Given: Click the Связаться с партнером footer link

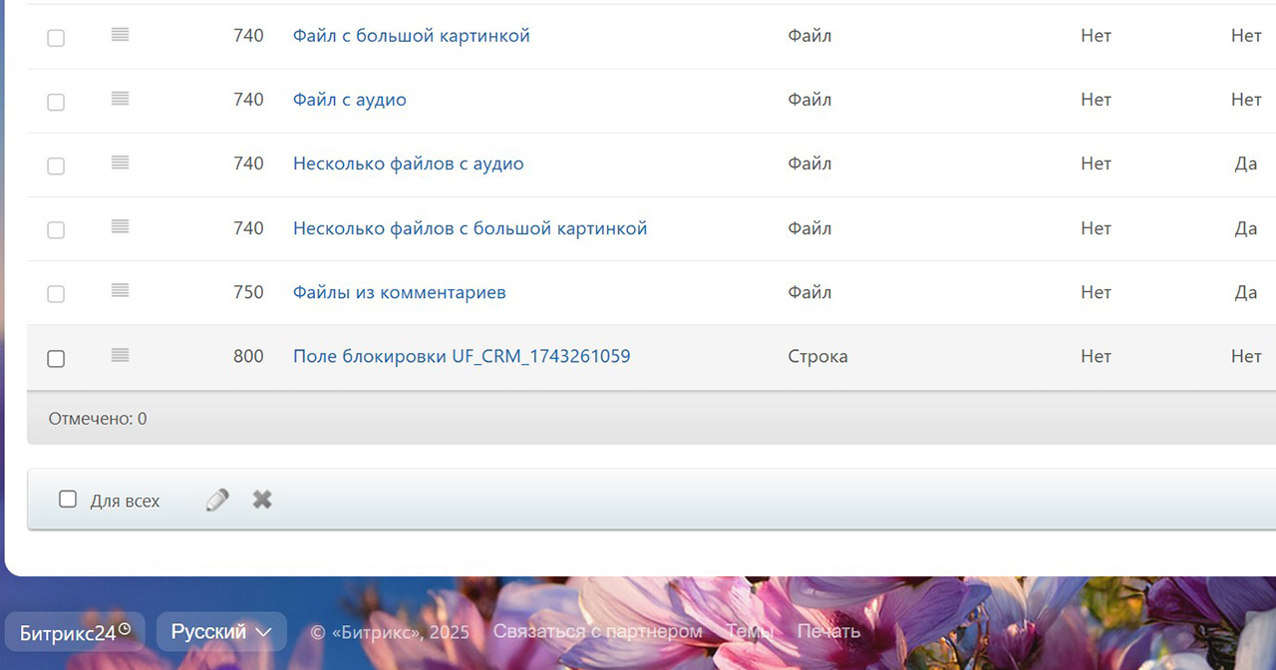Looking at the screenshot, I should (x=598, y=631).
